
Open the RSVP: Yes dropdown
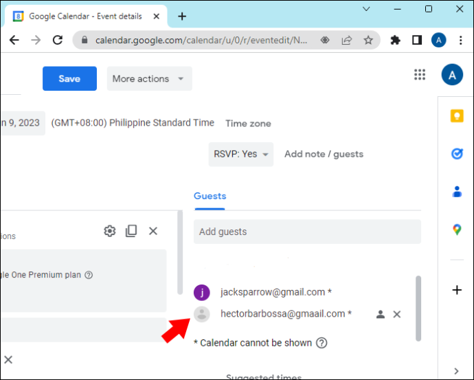241,154
